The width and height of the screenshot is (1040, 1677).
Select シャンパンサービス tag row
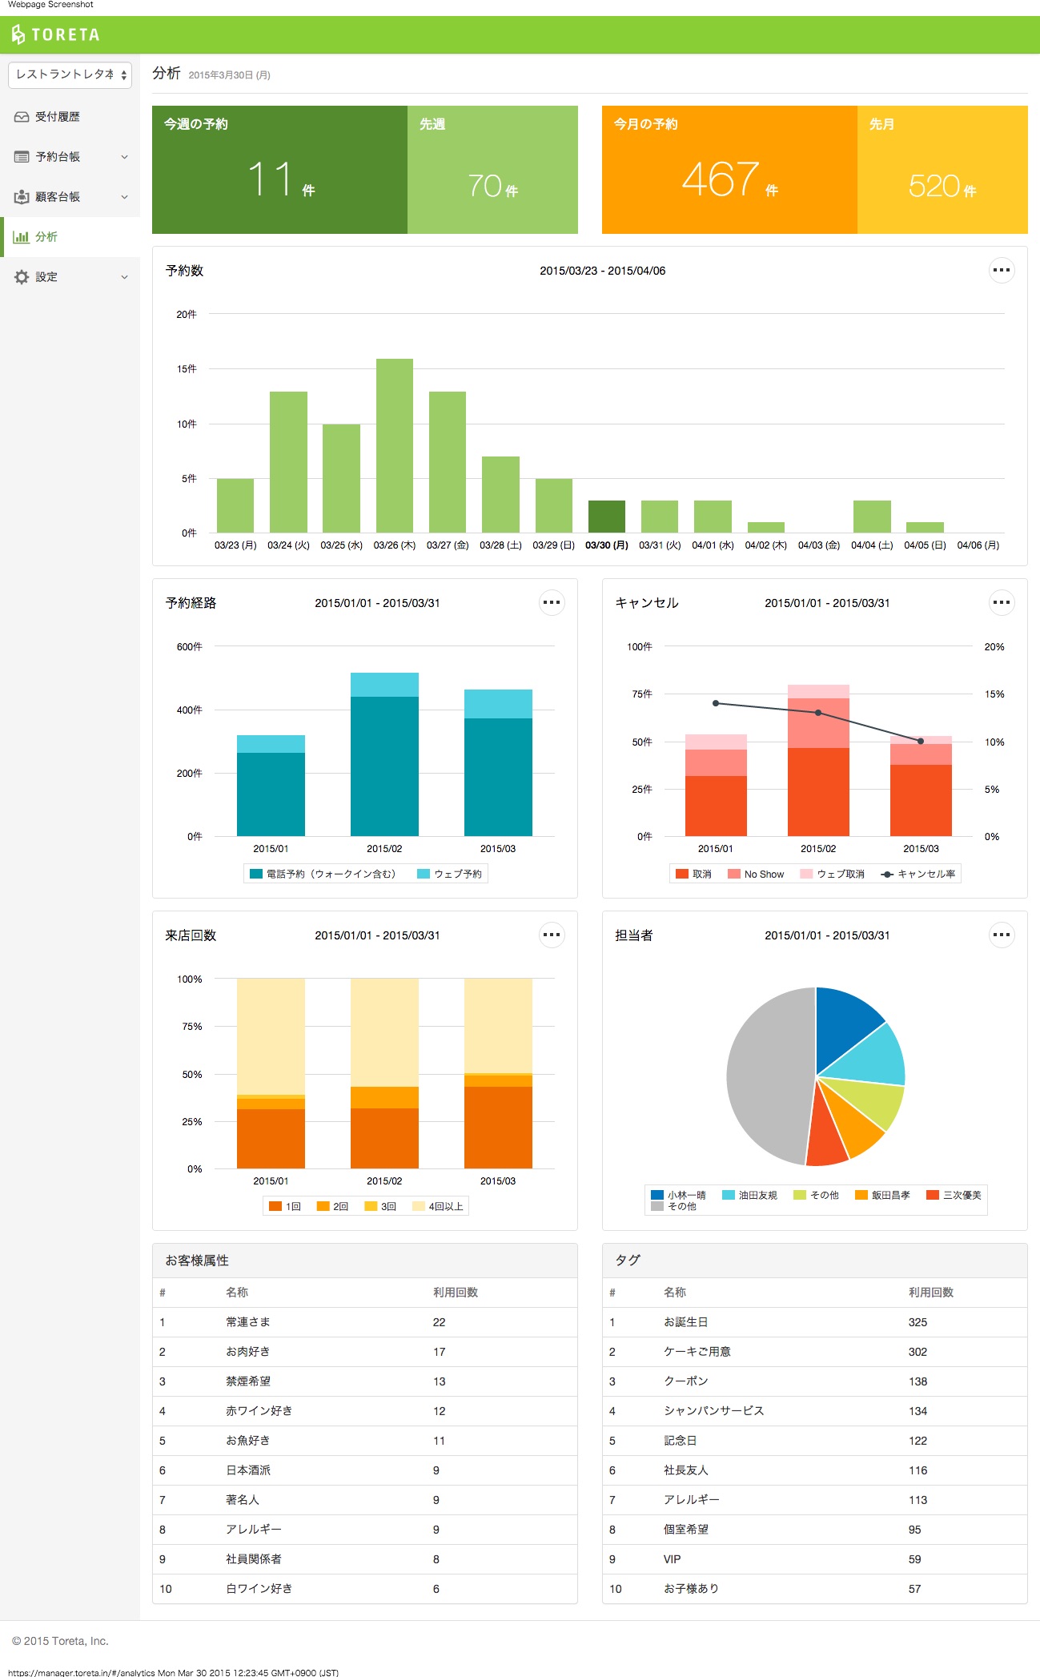(815, 1411)
